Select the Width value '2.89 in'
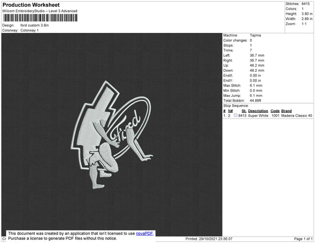Image resolution: width=315 pixels, height=243 pixels. tap(307, 19)
